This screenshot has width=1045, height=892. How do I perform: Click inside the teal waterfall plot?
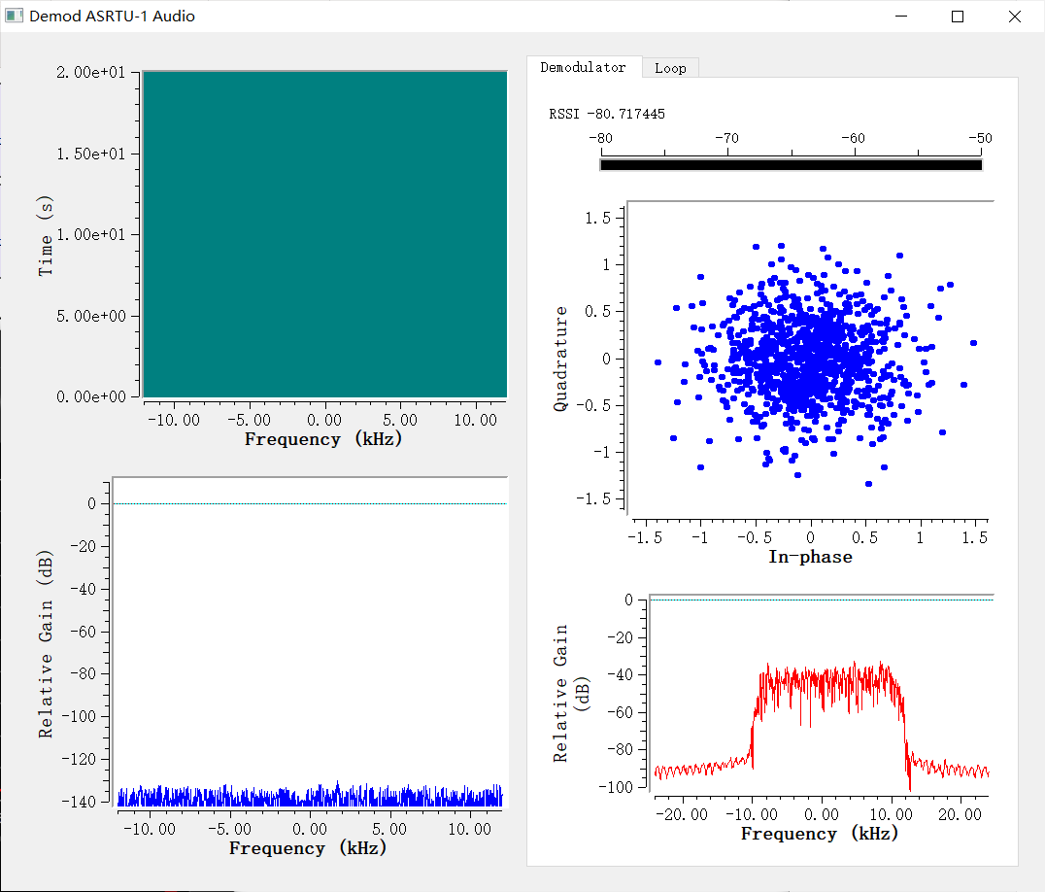324,233
